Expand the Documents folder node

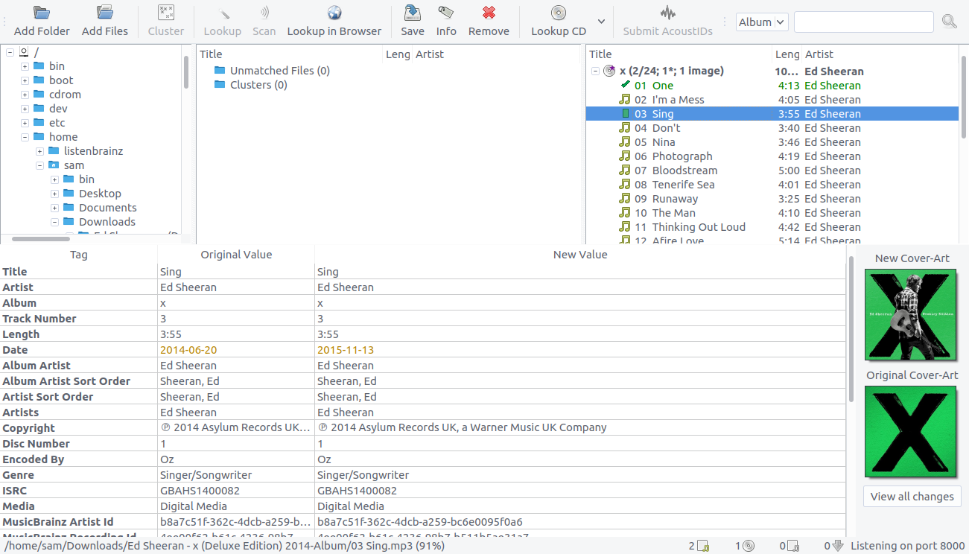pyautogui.click(x=55, y=208)
